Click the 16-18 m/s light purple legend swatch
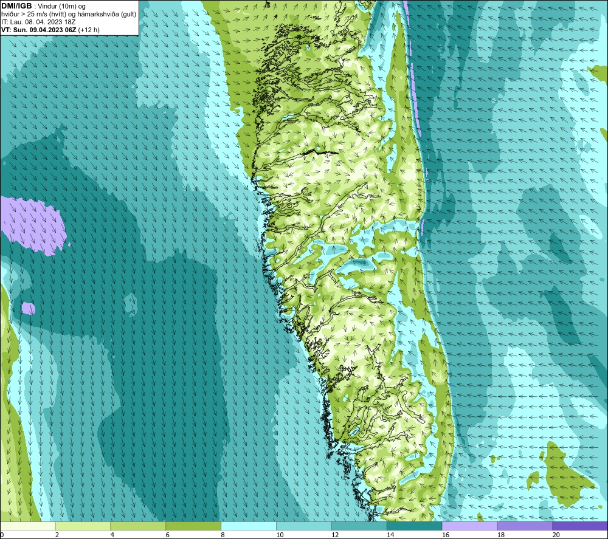The image size is (608, 539). pyautogui.click(x=469, y=526)
